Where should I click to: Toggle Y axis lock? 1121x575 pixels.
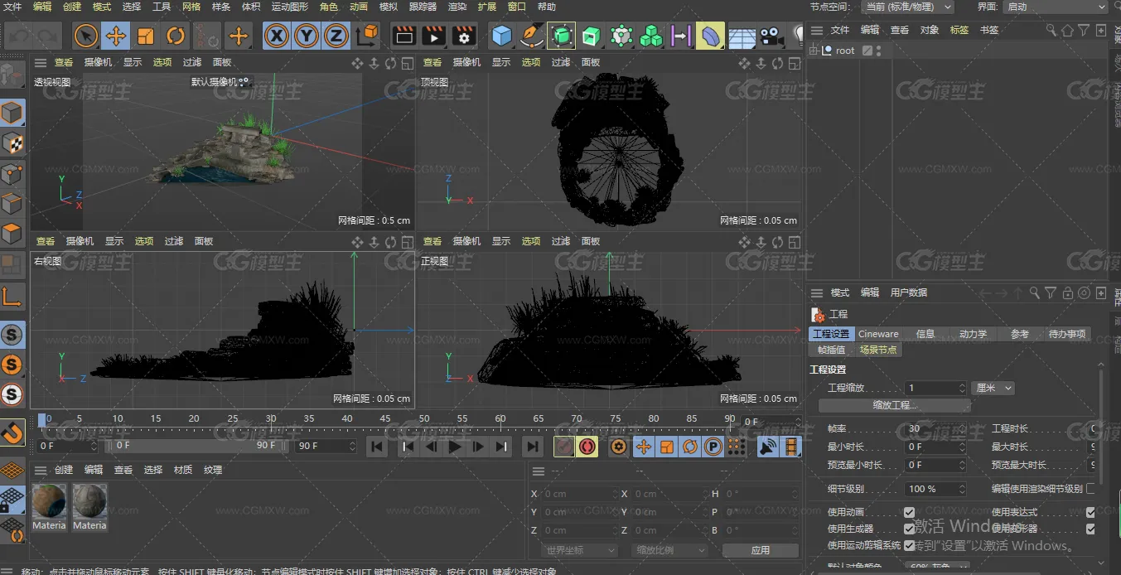307,36
